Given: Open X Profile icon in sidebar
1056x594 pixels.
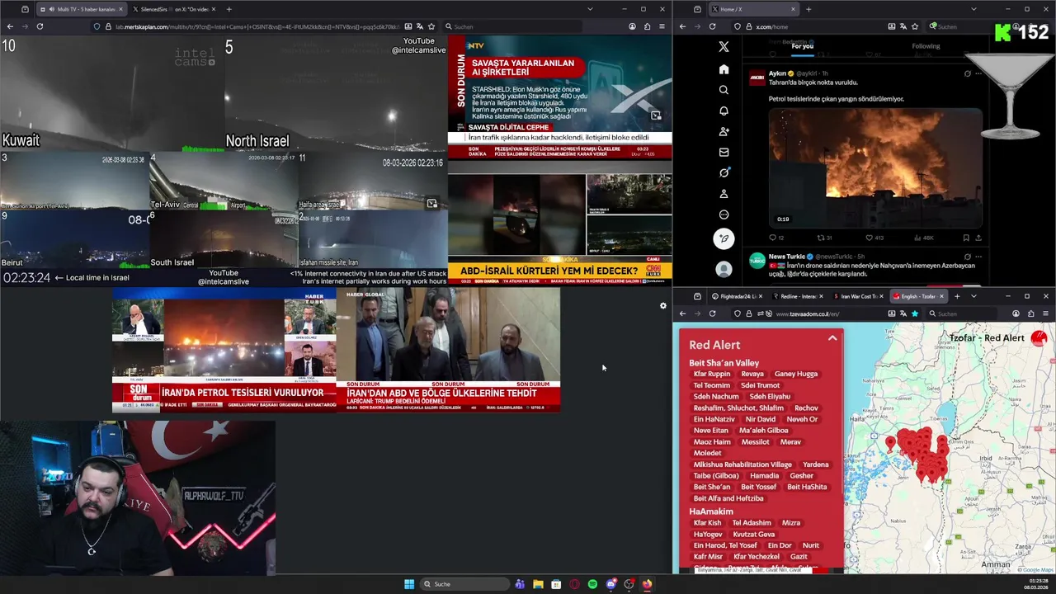Looking at the screenshot, I should [724, 194].
